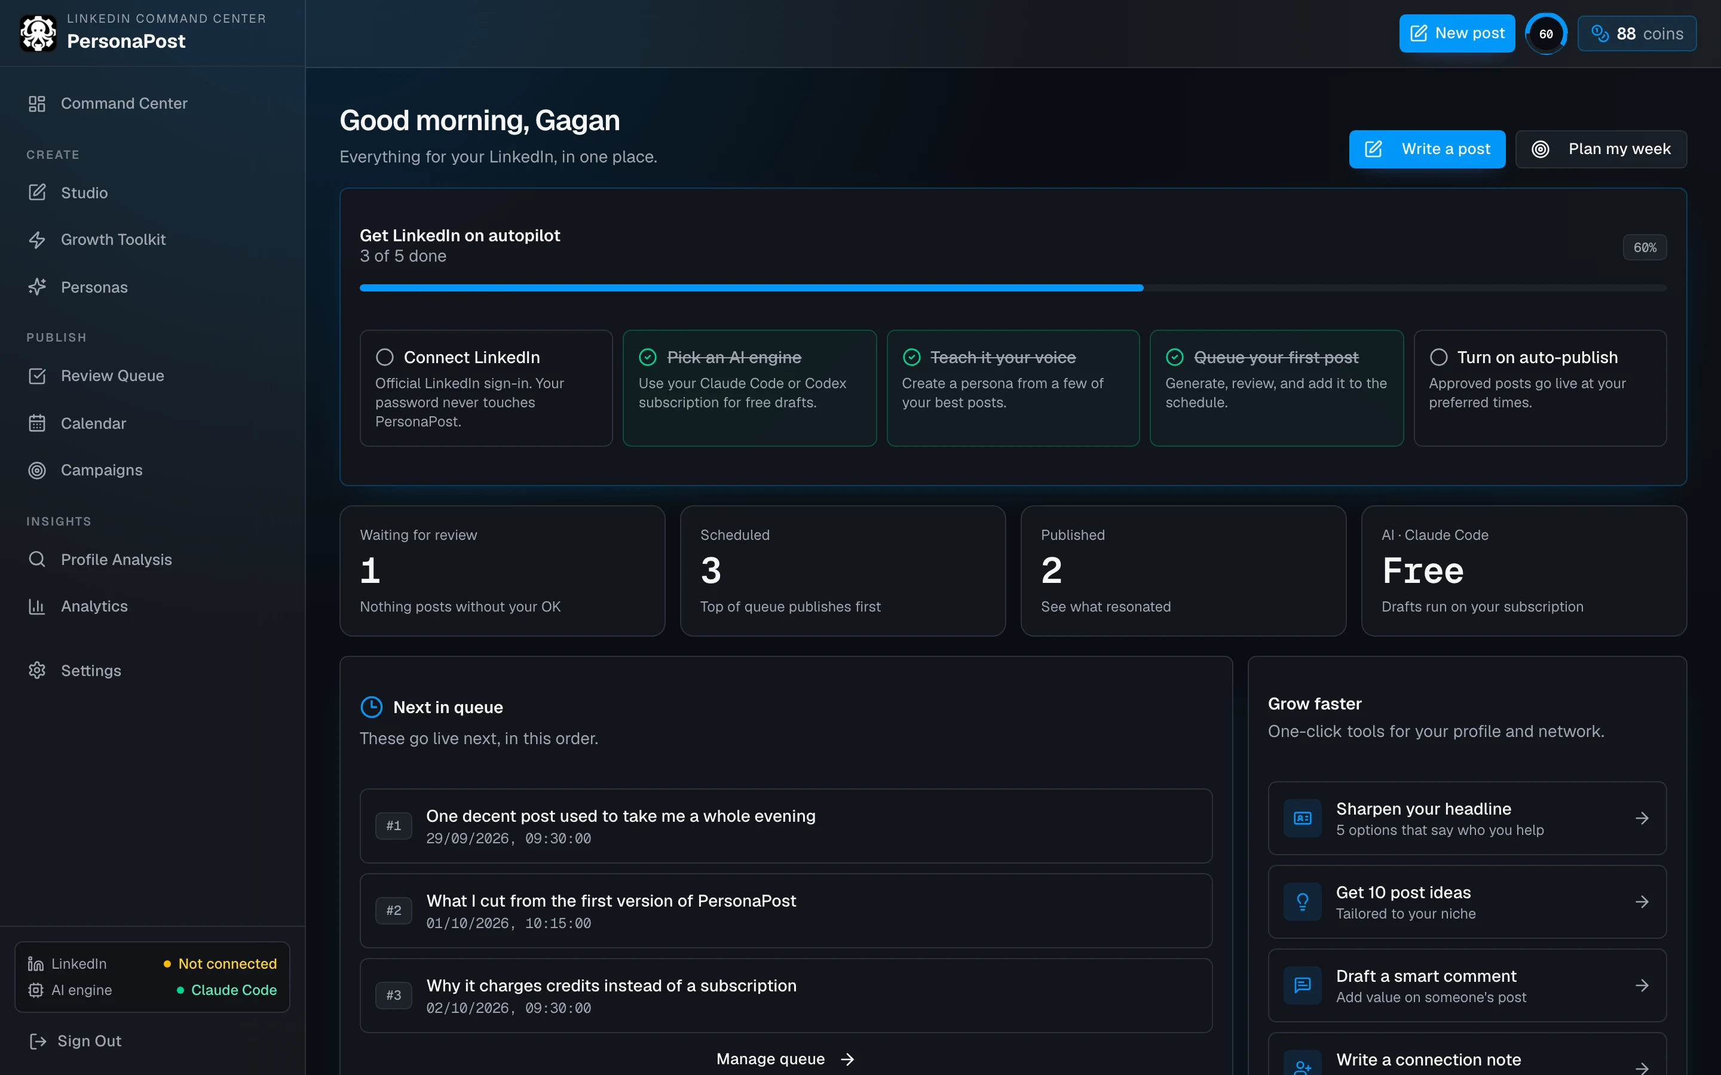
Task: Click the Sharpen your headline card icon
Action: 1302,818
